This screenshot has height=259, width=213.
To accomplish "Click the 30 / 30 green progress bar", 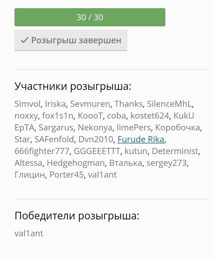I will (x=90, y=17).
